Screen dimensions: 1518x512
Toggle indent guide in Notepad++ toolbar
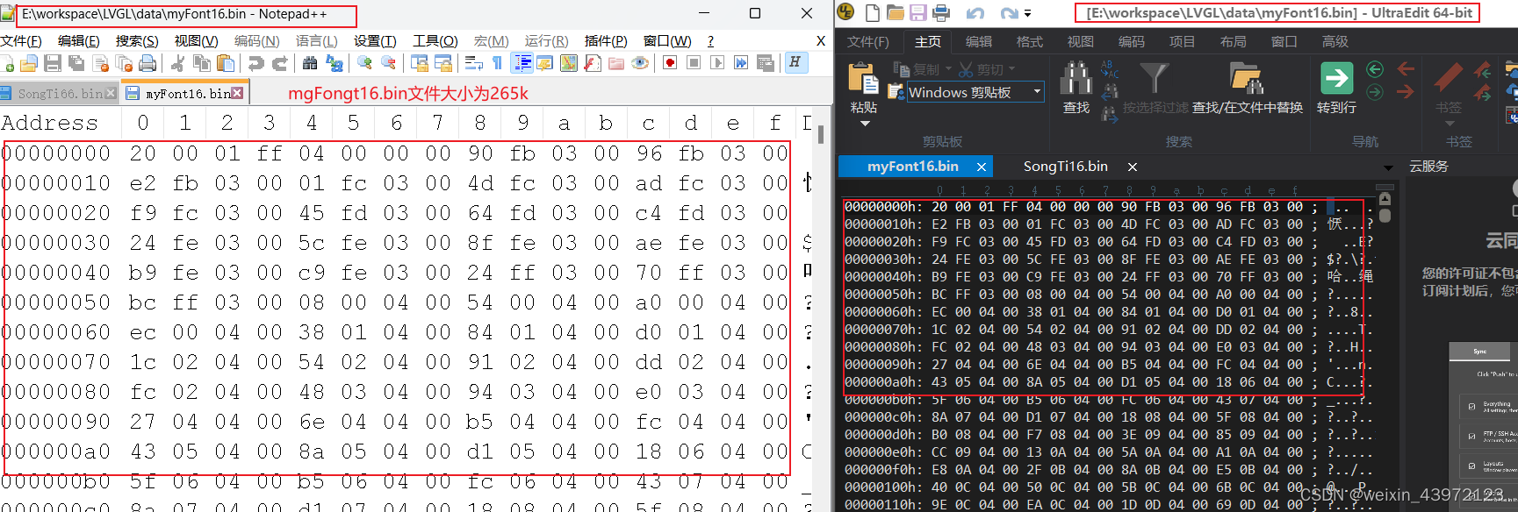coord(522,63)
